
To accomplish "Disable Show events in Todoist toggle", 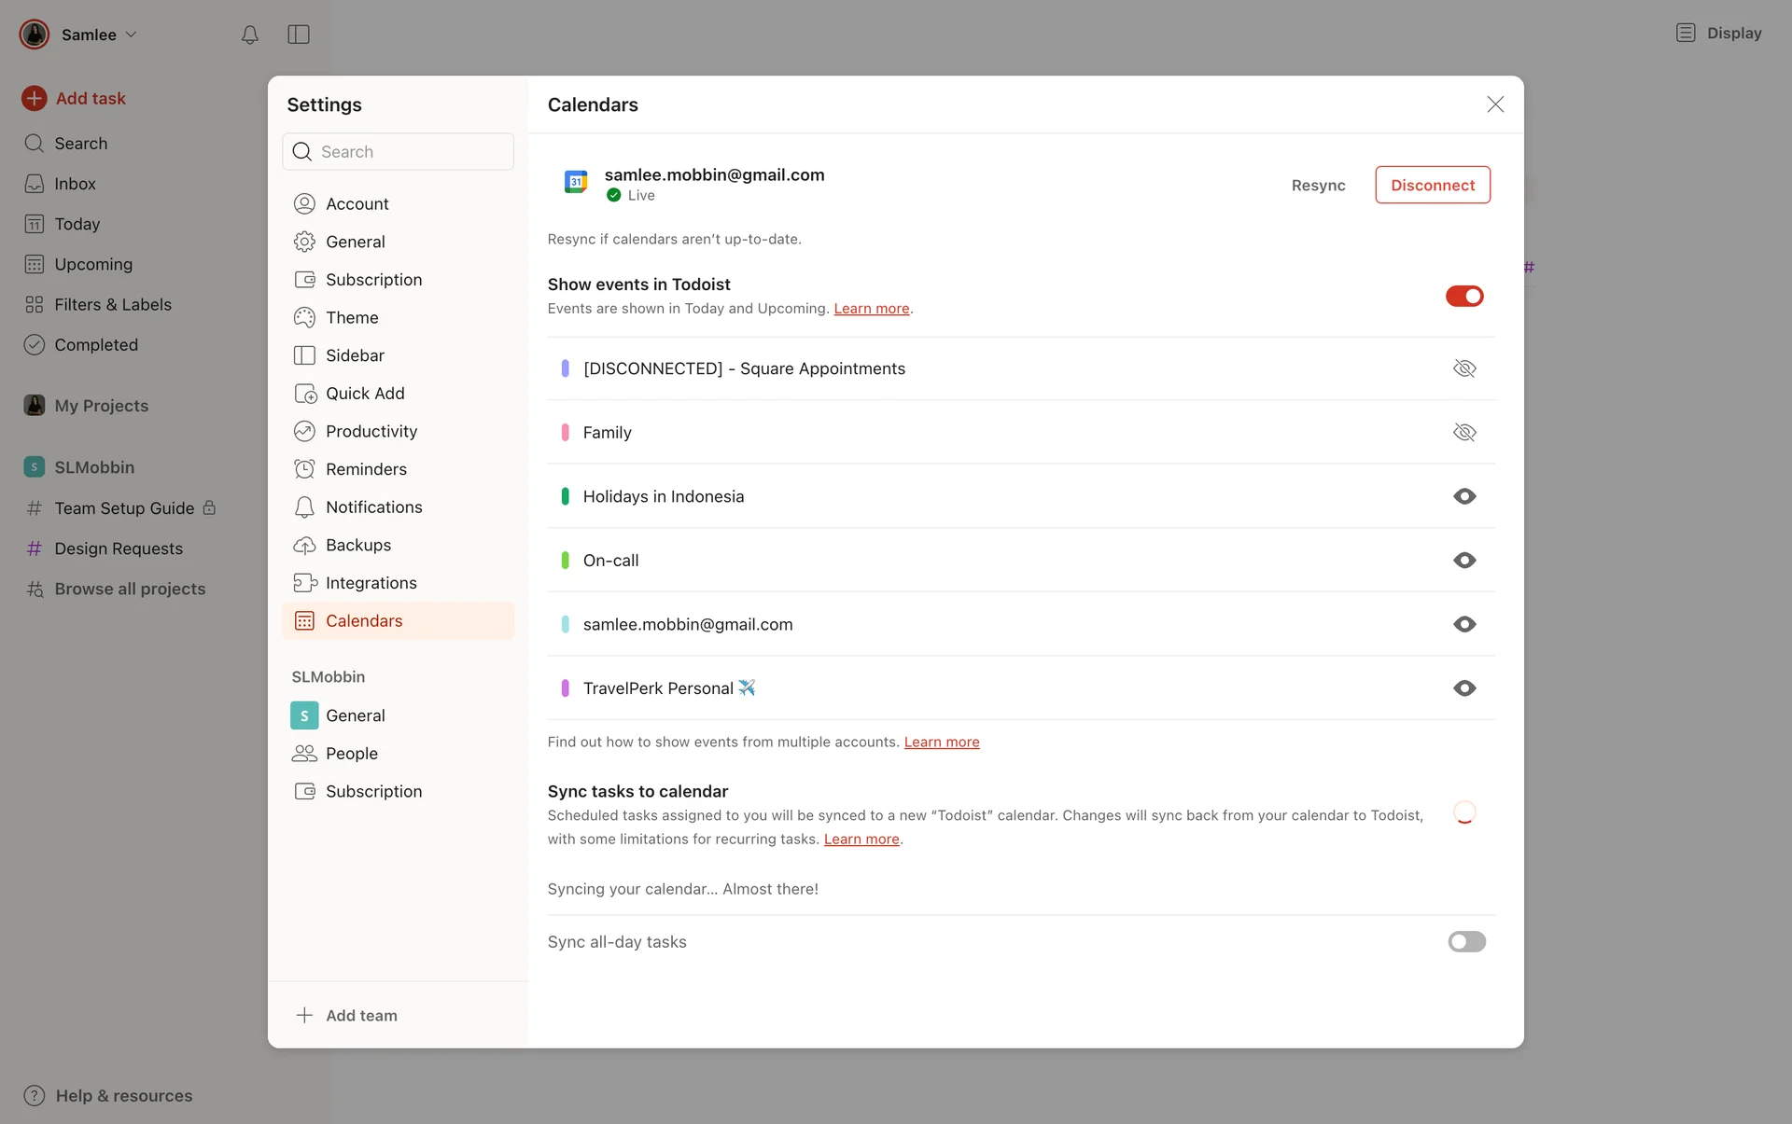I will click(1463, 296).
